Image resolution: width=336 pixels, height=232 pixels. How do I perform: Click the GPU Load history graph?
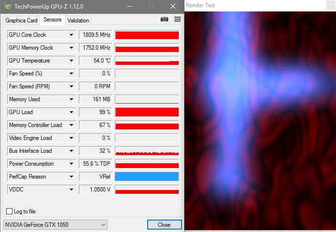(147, 112)
